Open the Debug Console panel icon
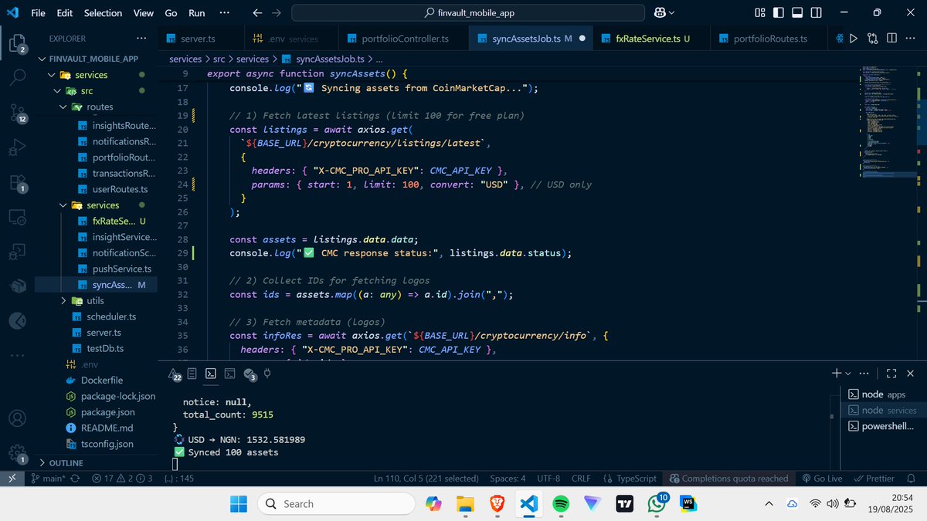Viewport: 927px width, 521px height. tap(229, 374)
